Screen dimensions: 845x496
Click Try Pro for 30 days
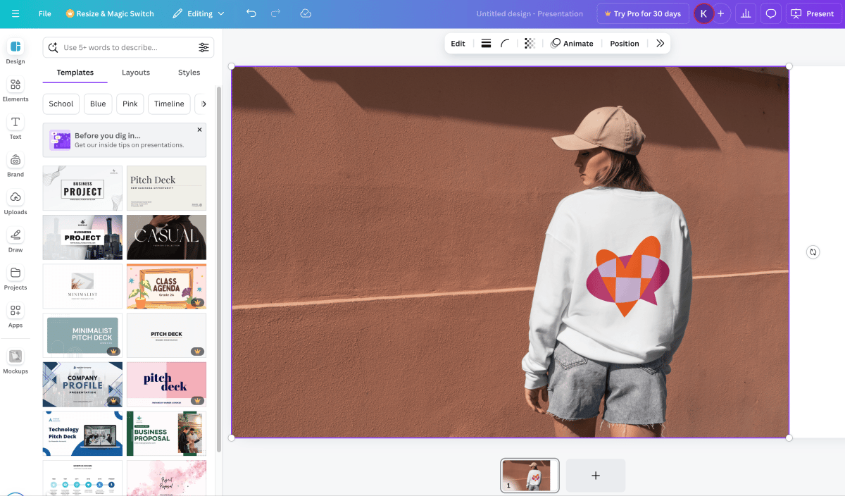[643, 13]
